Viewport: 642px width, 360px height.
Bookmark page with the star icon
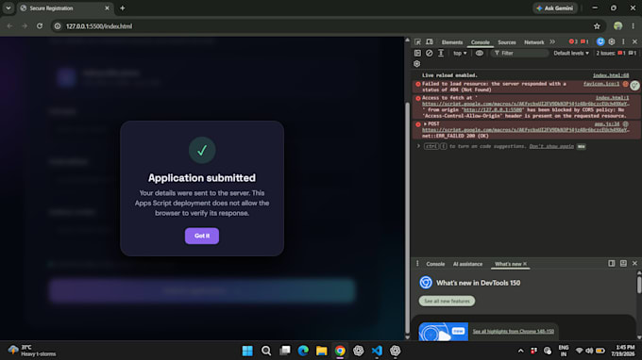click(x=597, y=26)
